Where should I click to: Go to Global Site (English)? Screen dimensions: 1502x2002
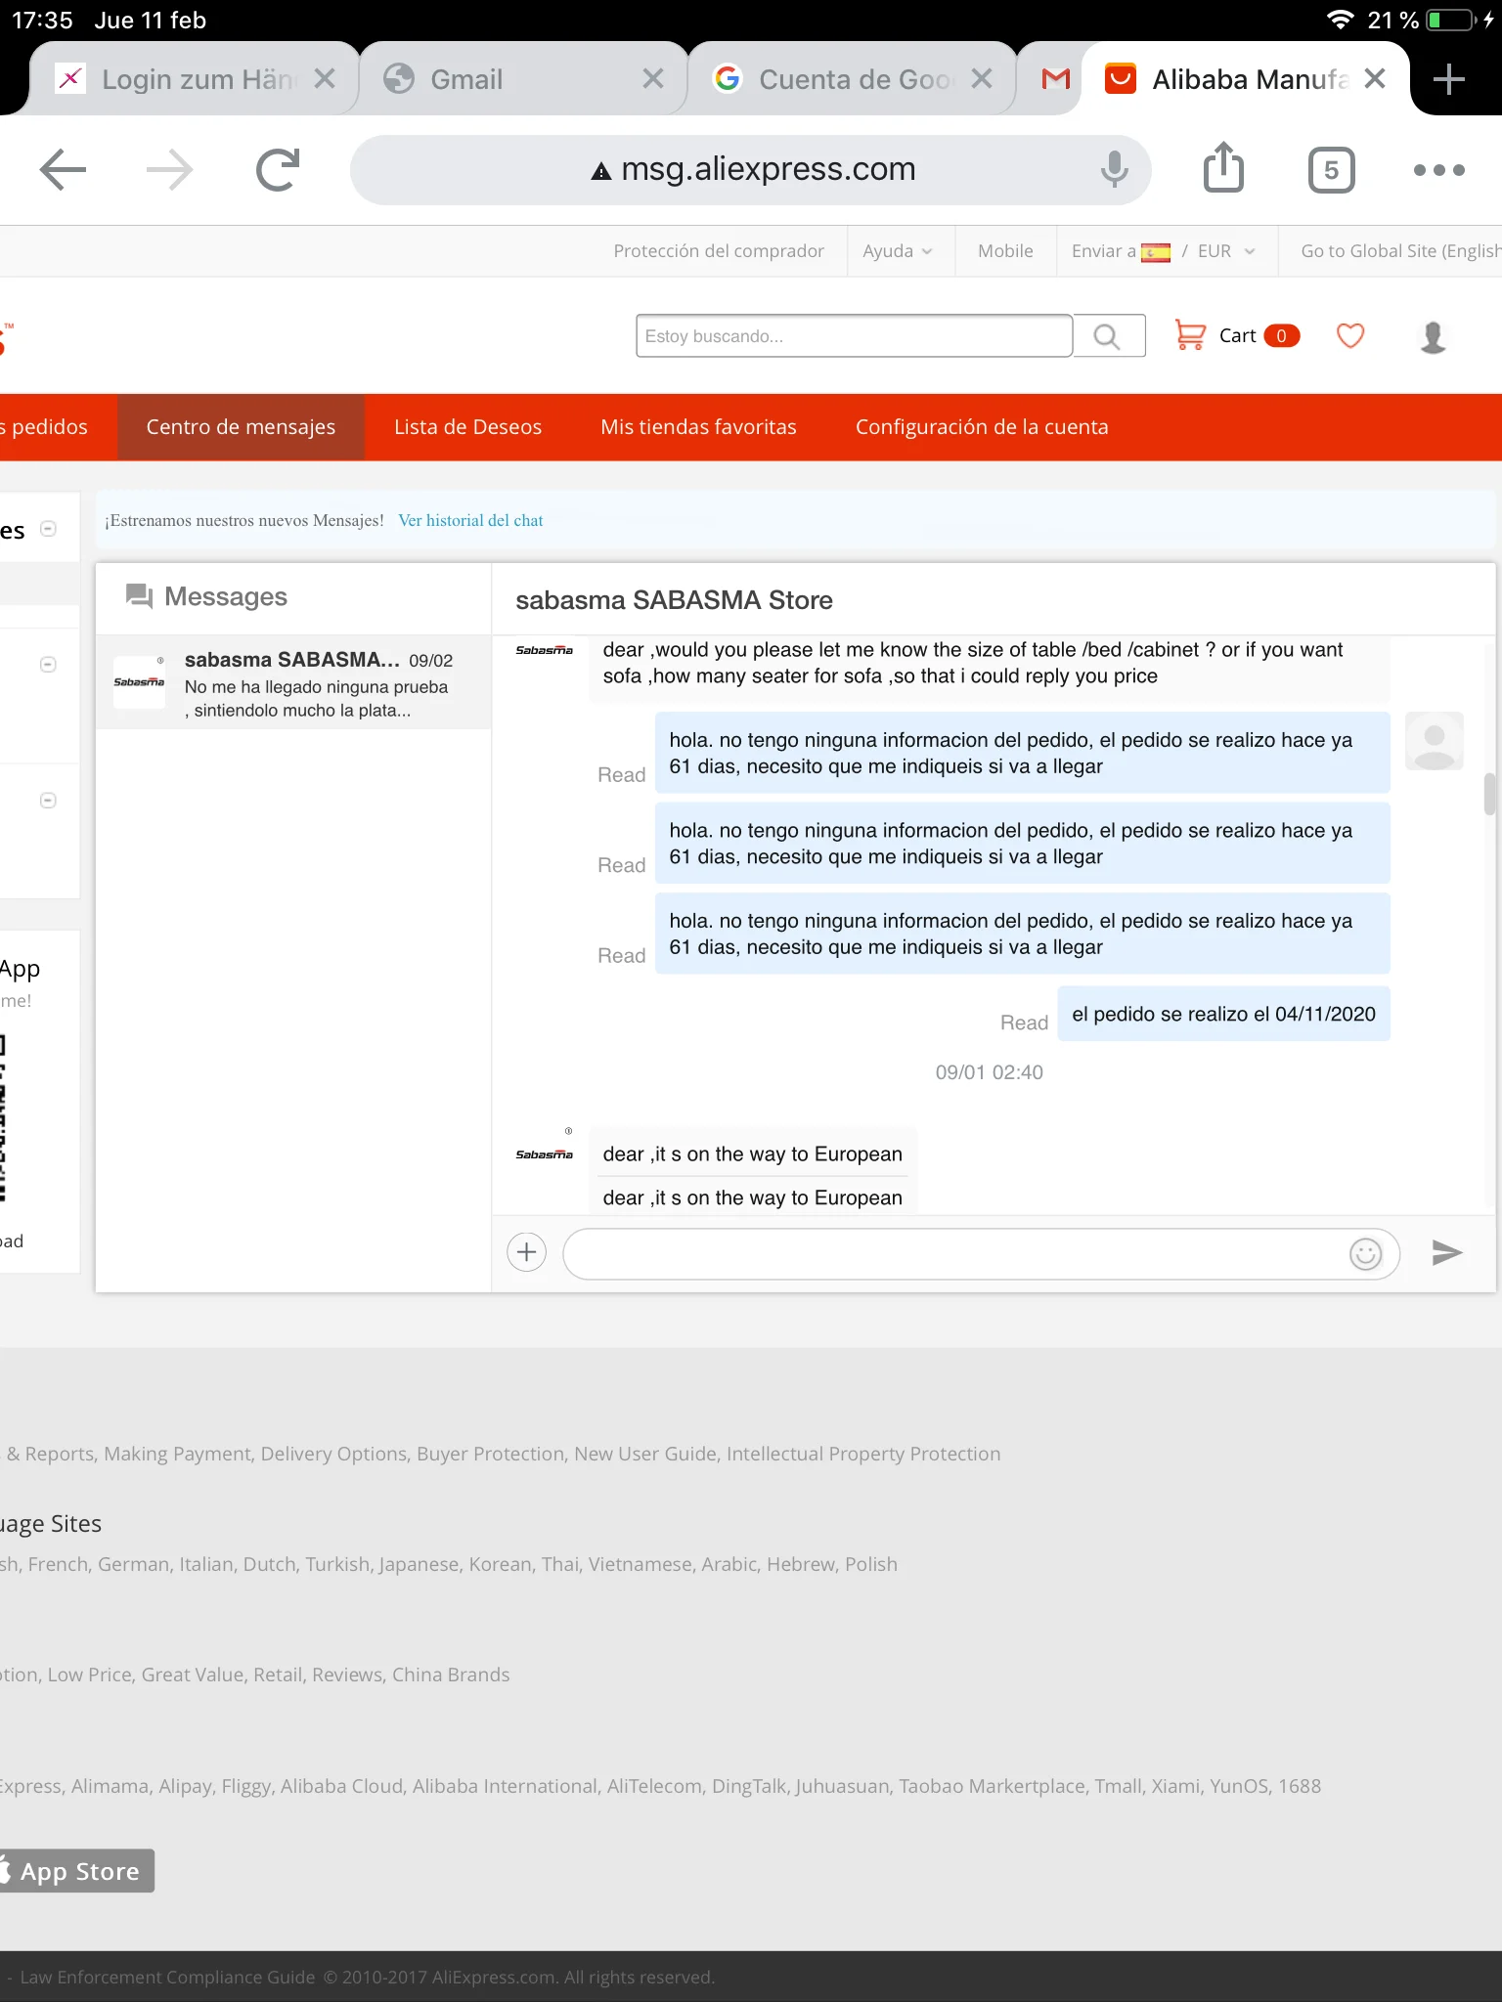1400,251
